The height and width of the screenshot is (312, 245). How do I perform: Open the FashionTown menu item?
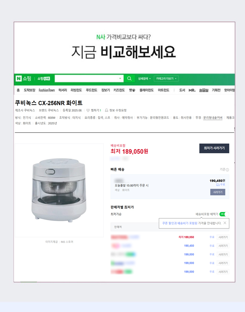point(47,90)
